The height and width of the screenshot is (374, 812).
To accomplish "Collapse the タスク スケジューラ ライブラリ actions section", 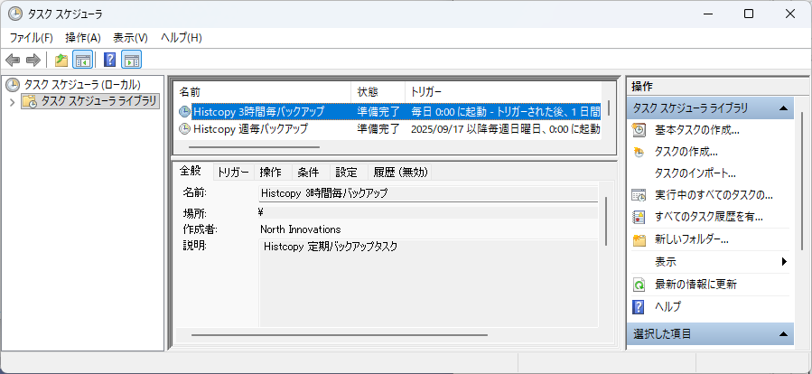I will 783,108.
